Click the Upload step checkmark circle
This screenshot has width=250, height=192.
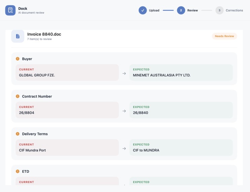(143, 10)
